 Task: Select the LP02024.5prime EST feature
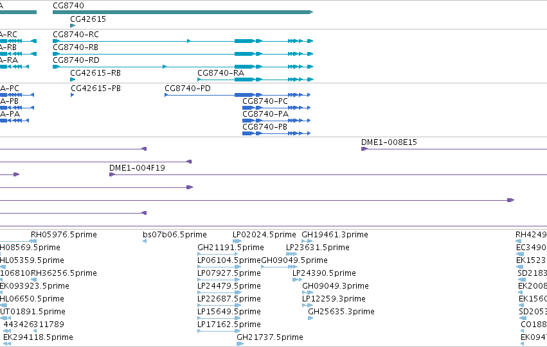237,241
